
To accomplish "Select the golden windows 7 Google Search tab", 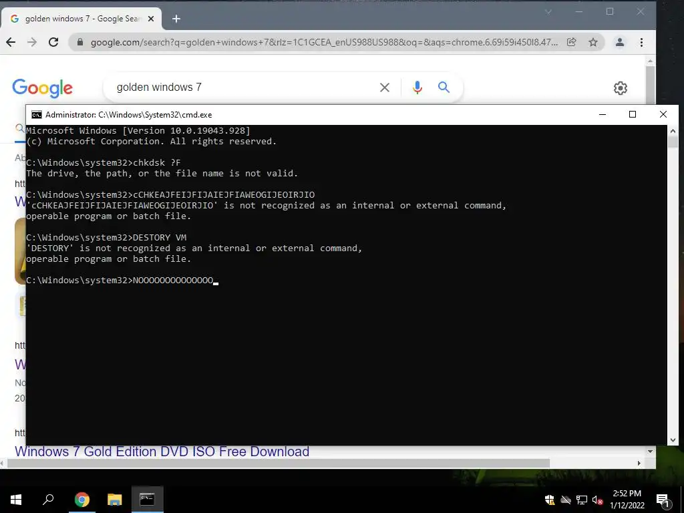I will (82, 19).
